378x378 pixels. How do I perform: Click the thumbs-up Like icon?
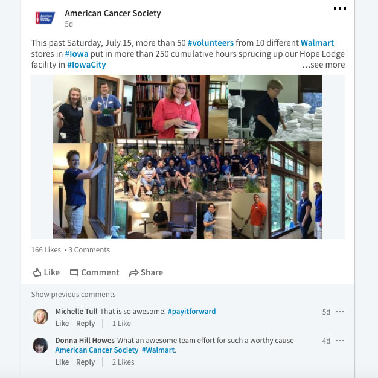coord(37,272)
